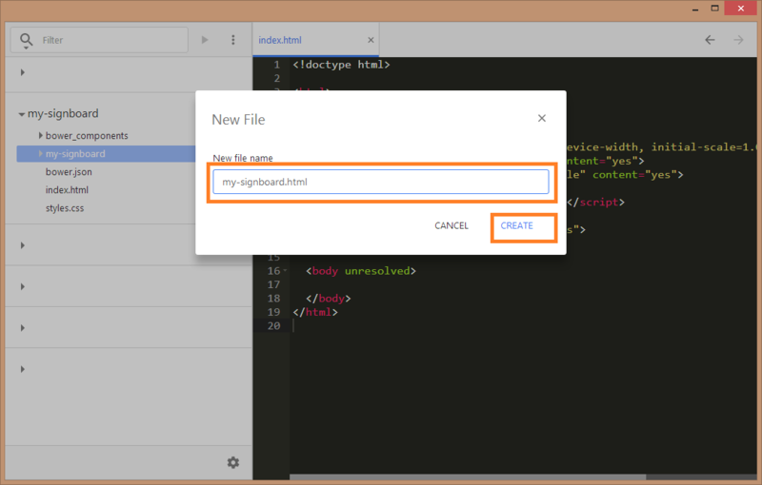Navigate back with the left arrow

(x=710, y=40)
